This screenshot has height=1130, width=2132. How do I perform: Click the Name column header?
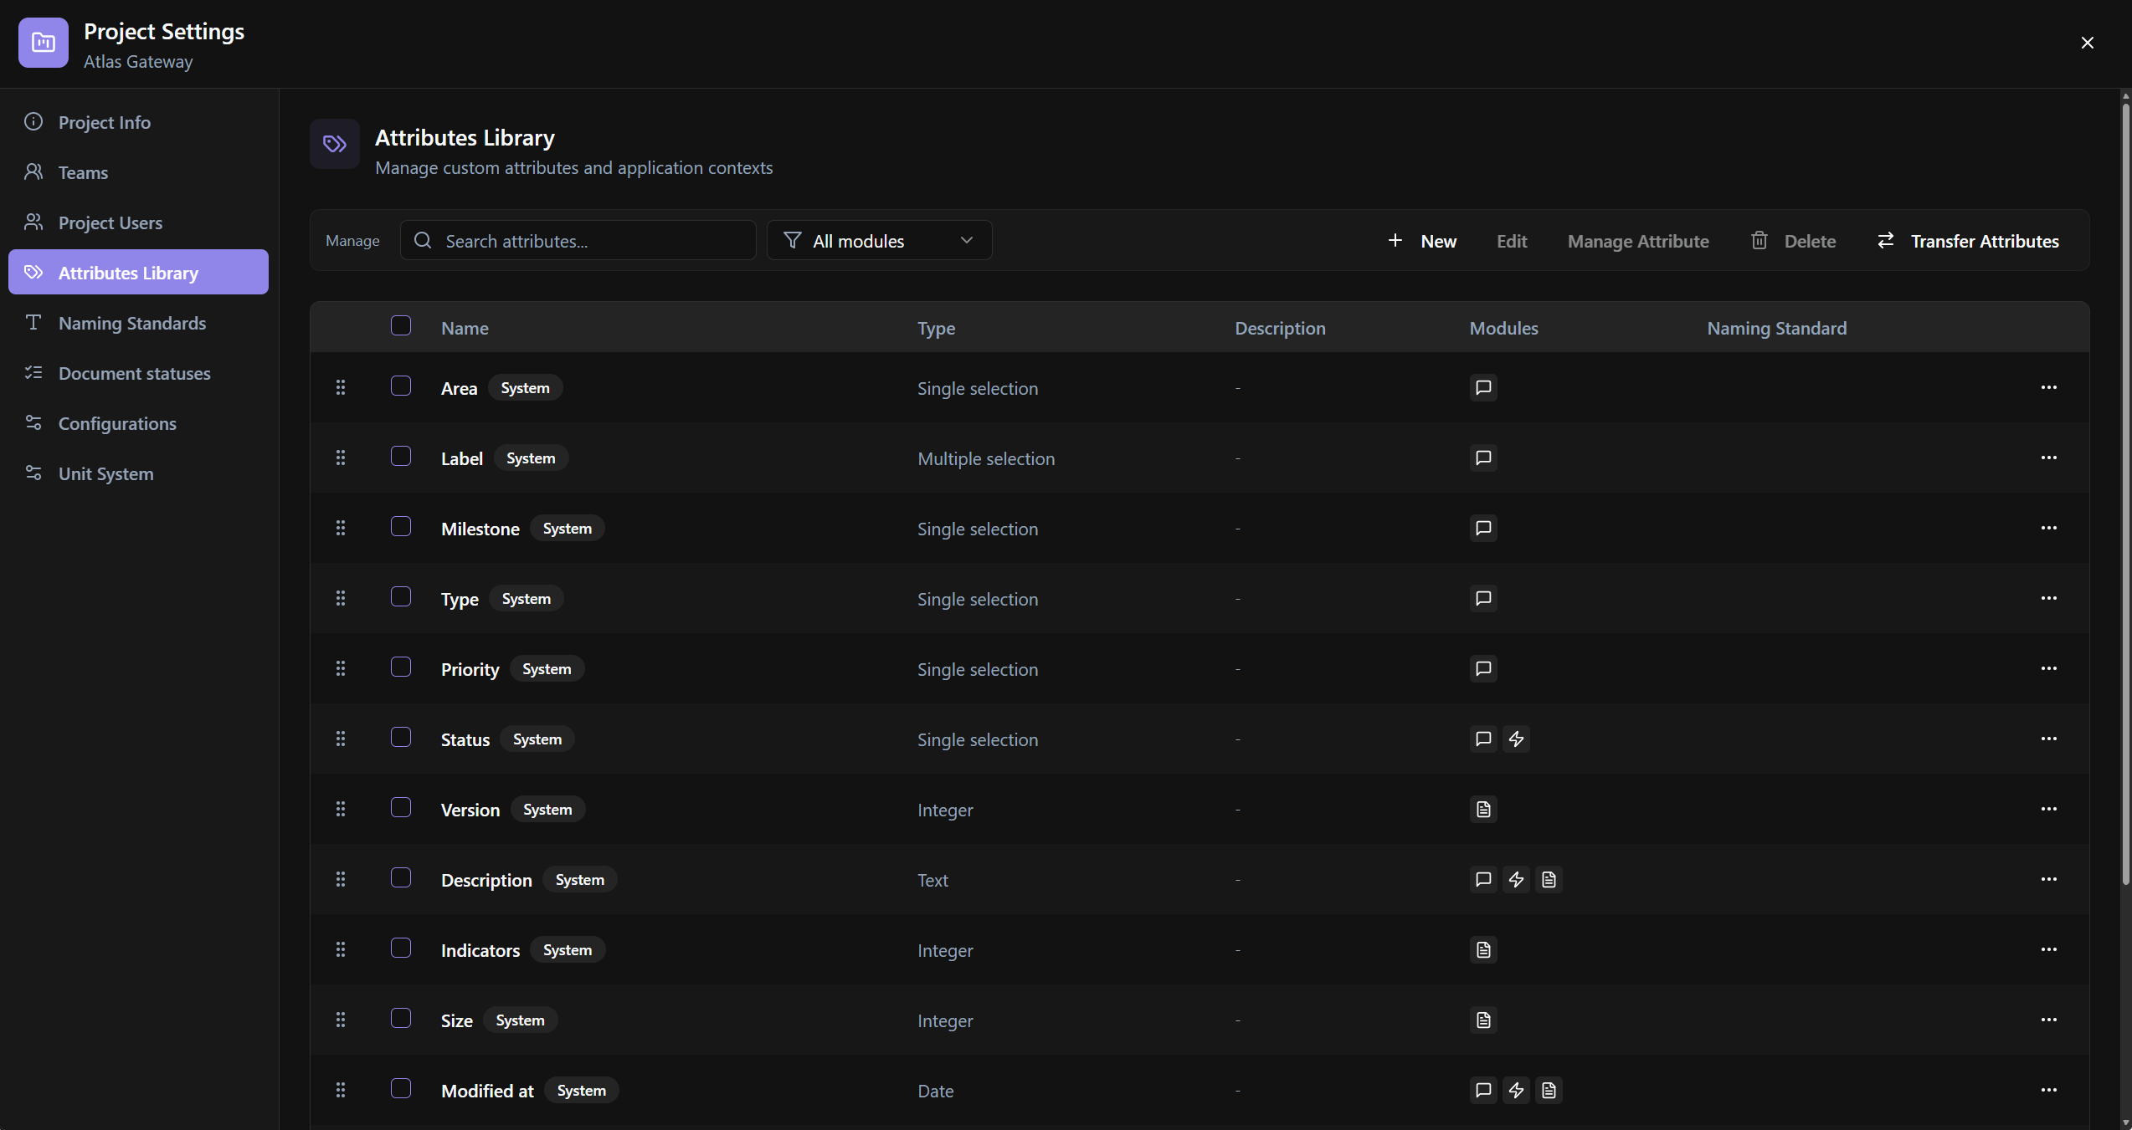point(465,328)
